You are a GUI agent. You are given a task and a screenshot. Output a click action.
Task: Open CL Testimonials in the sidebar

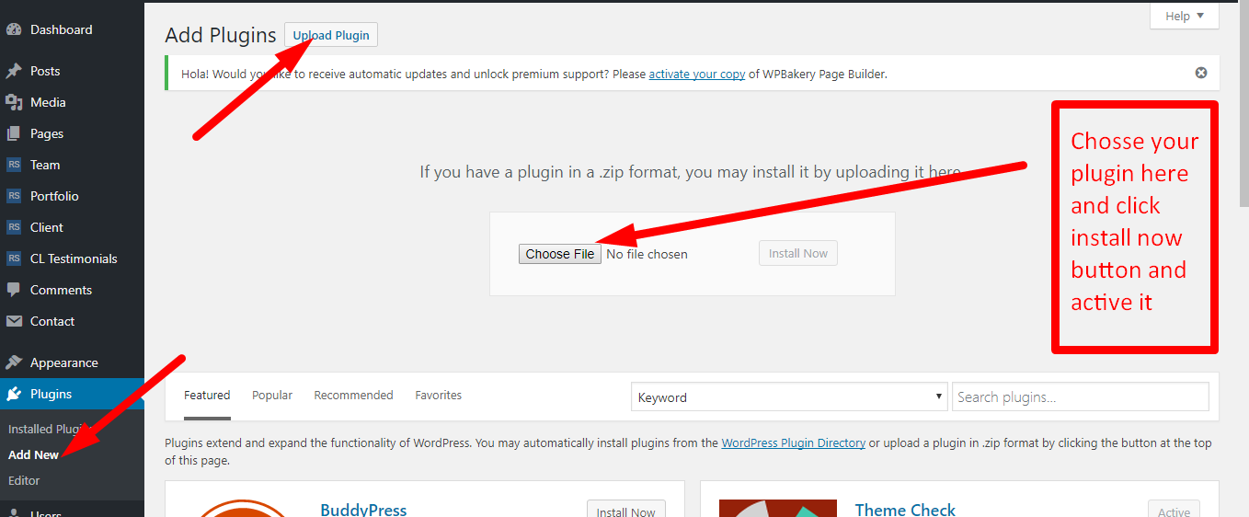pyautogui.click(x=72, y=258)
